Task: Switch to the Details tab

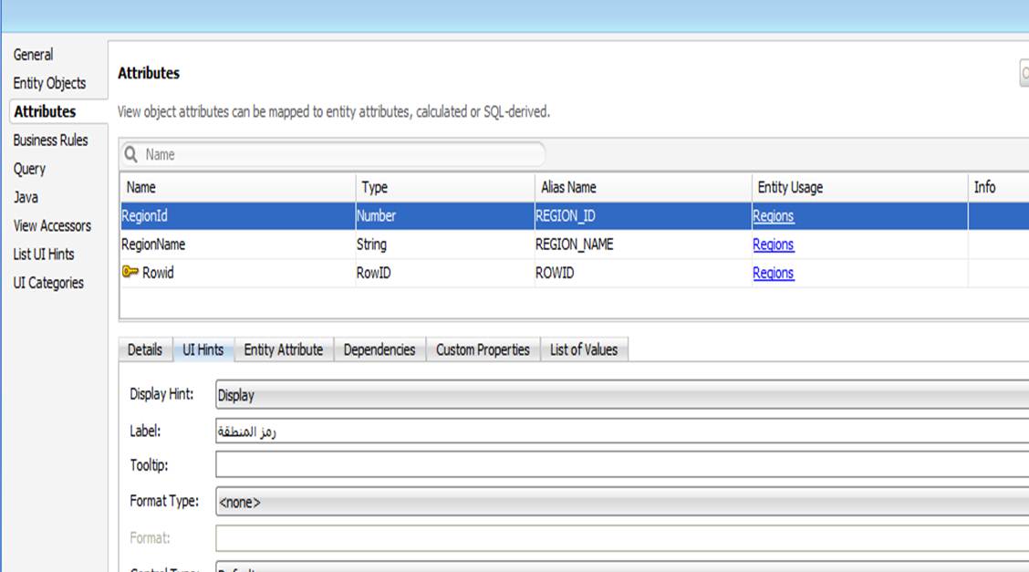Action: [144, 349]
